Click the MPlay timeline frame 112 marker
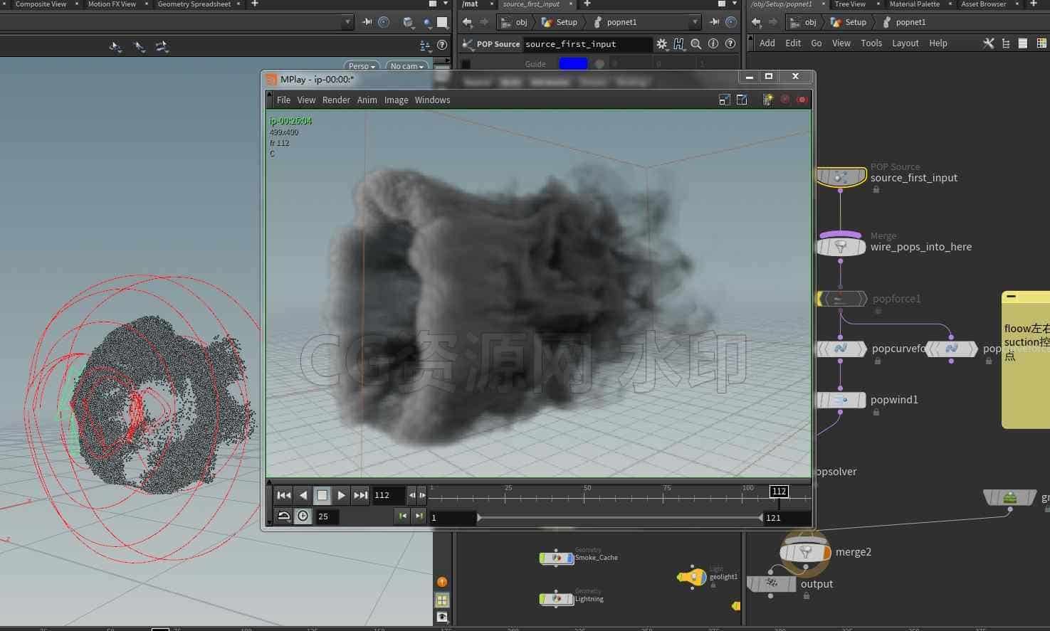This screenshot has height=631, width=1050. (x=779, y=492)
